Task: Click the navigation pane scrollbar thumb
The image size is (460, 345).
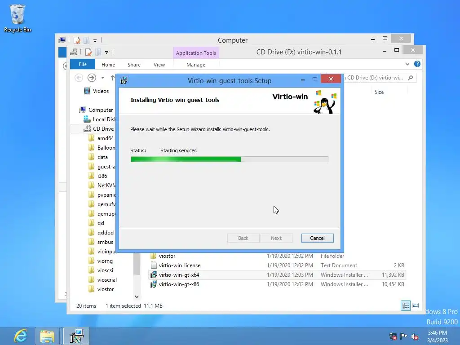Action: click(x=137, y=263)
